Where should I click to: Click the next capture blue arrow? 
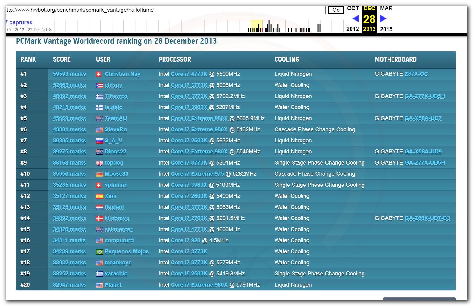(x=383, y=19)
